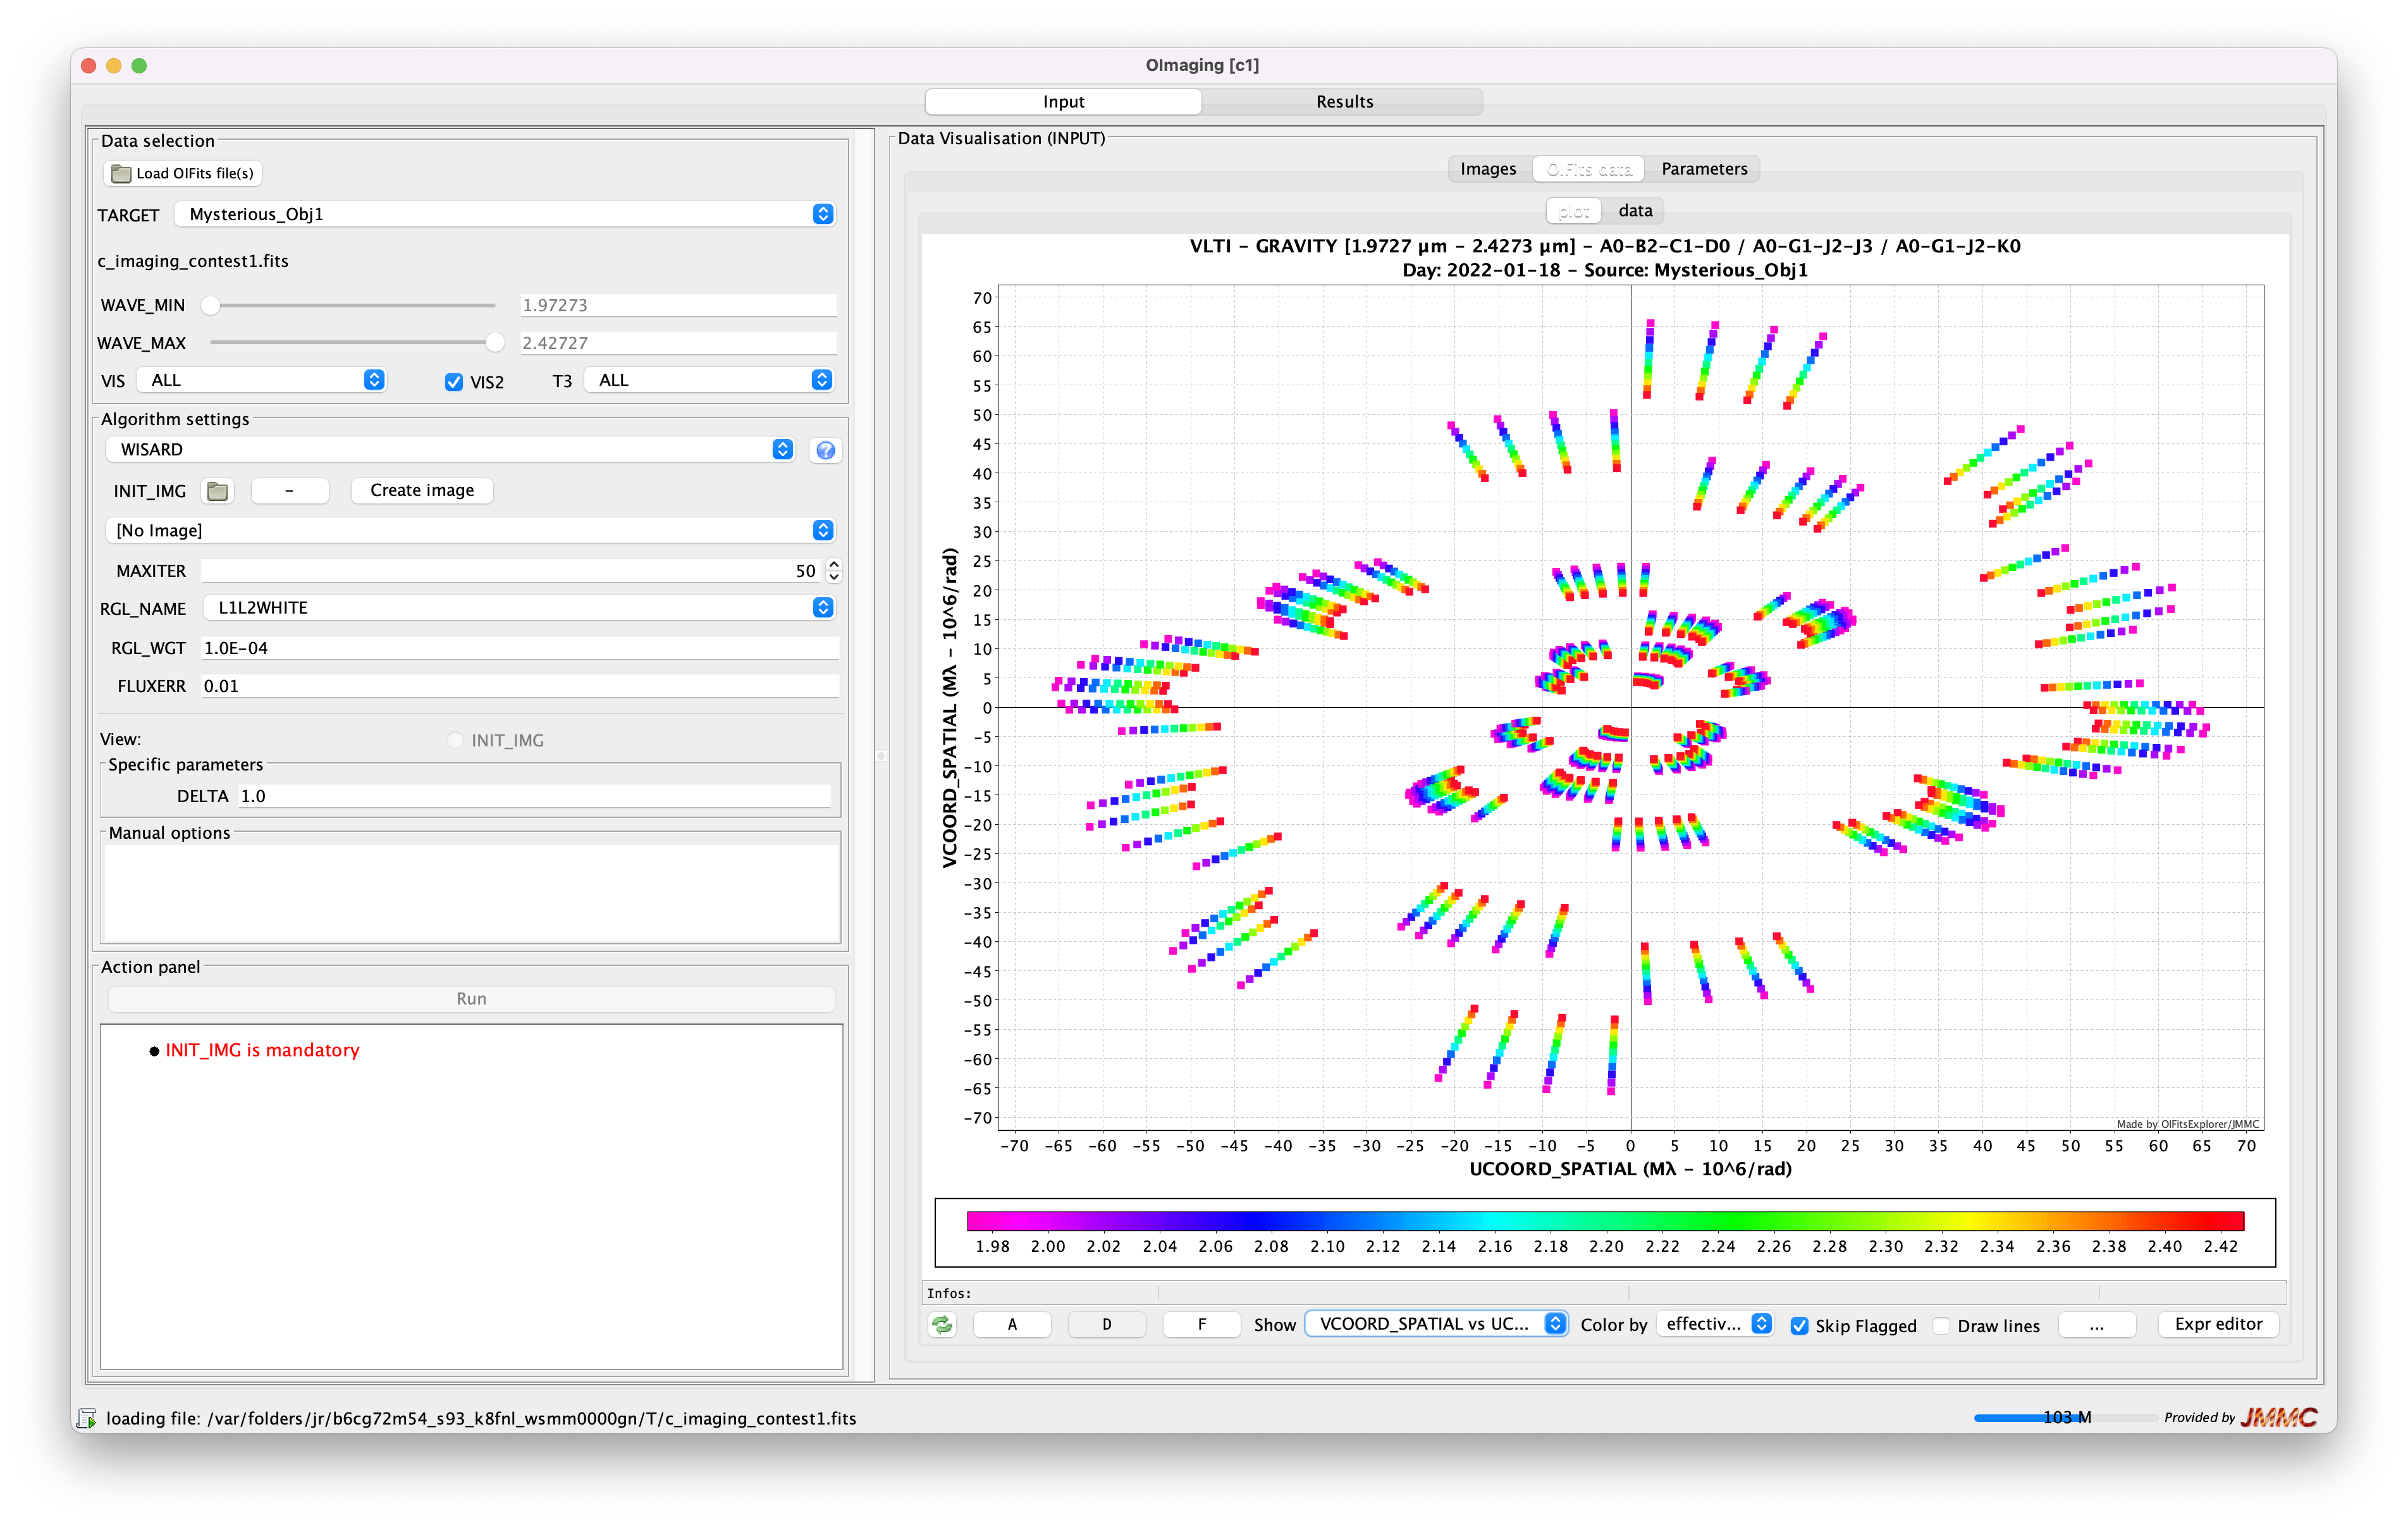The width and height of the screenshot is (2408, 1527).
Task: Click the F plot button
Action: click(x=1201, y=1324)
